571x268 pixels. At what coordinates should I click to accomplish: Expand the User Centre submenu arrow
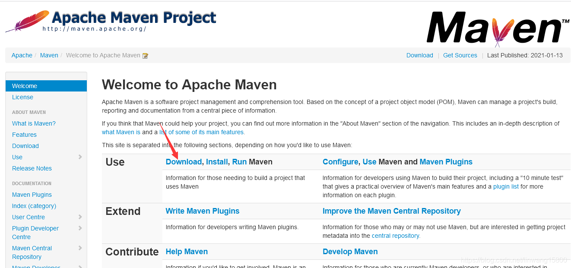point(80,217)
